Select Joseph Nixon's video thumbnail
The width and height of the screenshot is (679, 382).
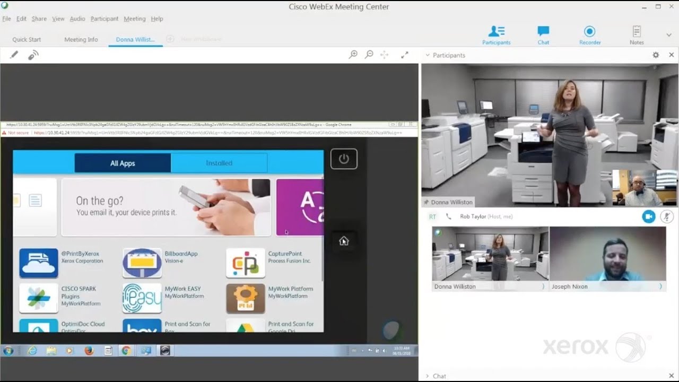coord(608,254)
